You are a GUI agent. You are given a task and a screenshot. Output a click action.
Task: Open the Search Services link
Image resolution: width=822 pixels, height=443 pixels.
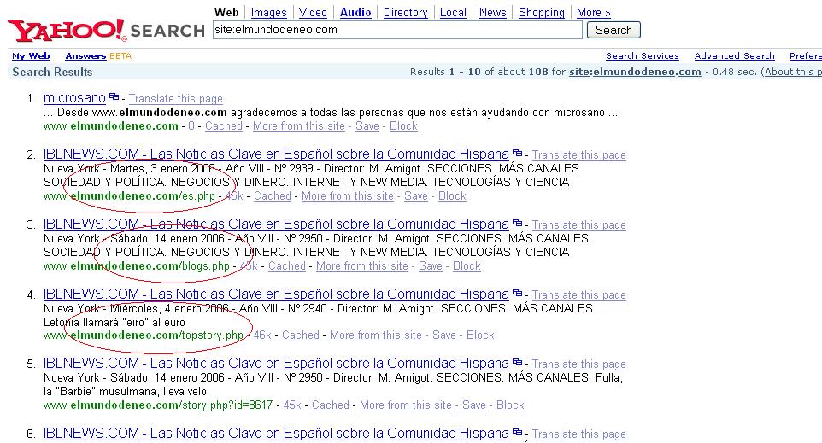(x=643, y=56)
